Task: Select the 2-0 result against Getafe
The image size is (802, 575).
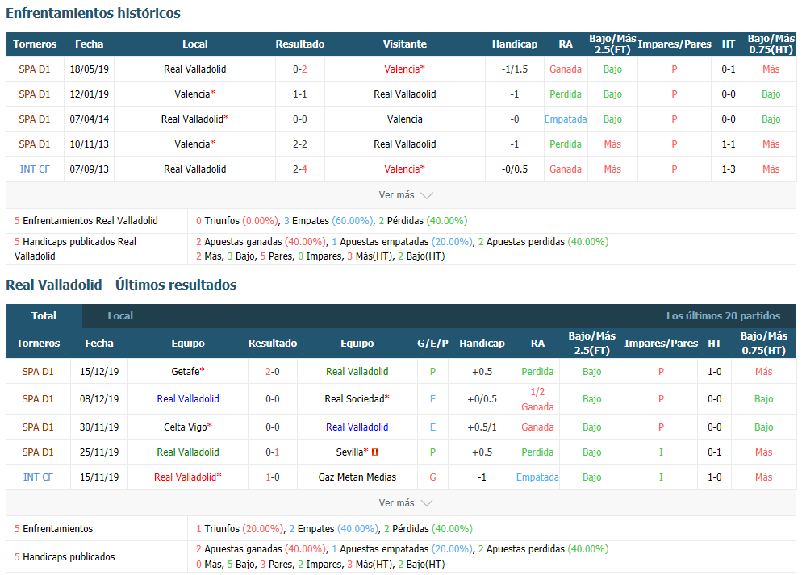Action: click(273, 372)
